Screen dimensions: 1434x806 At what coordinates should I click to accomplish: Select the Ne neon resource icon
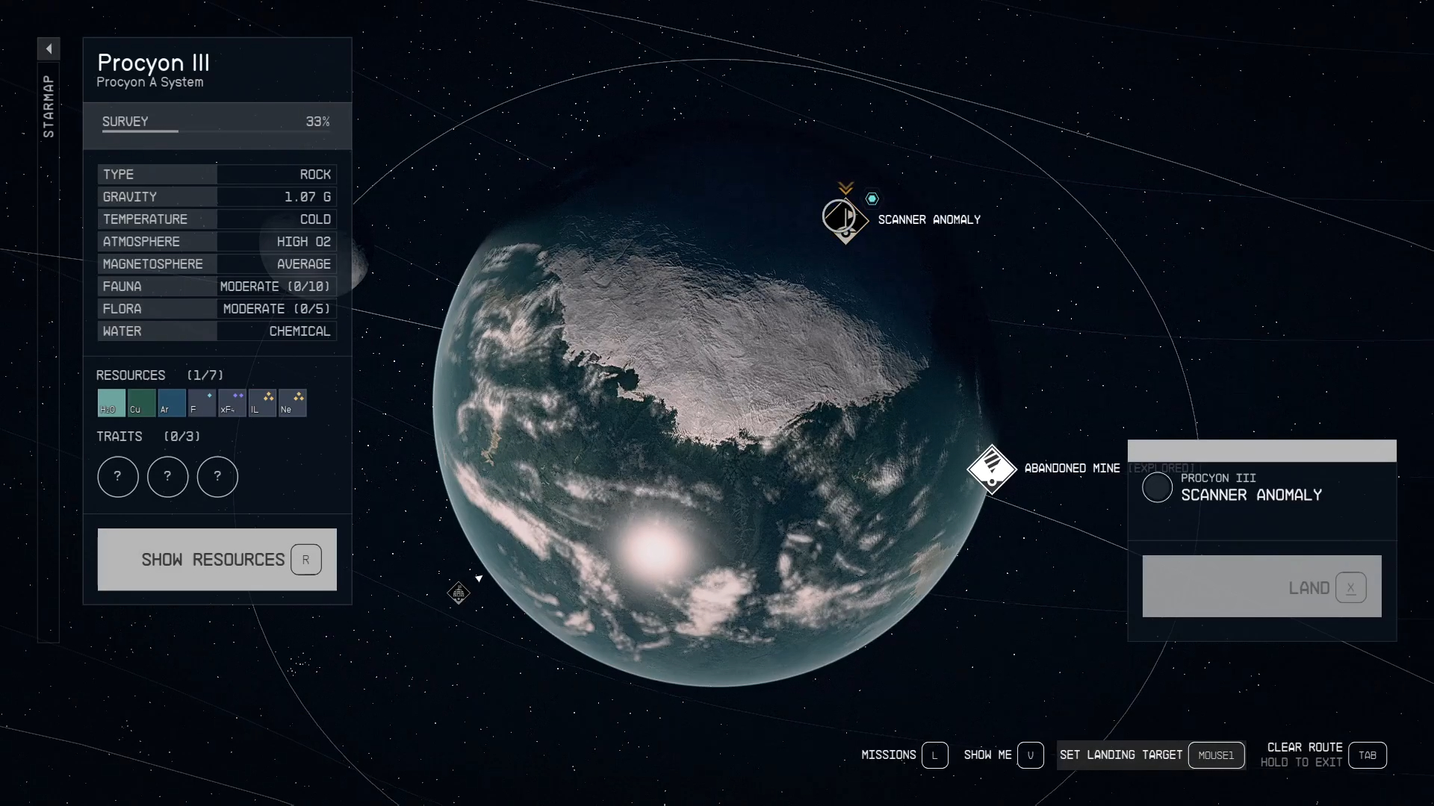coord(291,403)
